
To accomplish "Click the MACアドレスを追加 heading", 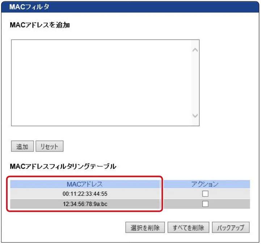I will click(40, 25).
